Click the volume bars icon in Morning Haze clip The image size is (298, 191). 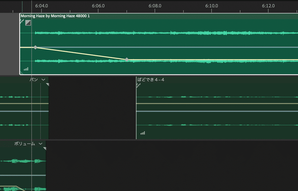point(26,69)
